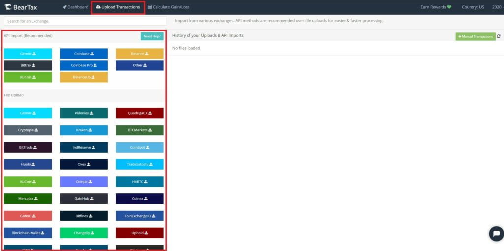
Task: Choose BTCMarkets file upload
Action: [x=140, y=130]
